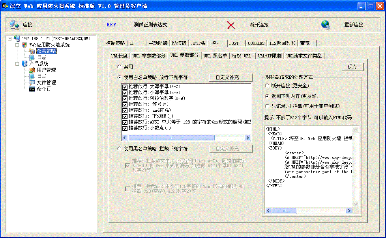Collapse the Web应用防火墙系统 tree node
Image resolution: width=386 pixels, height=238 pixels.
[x=17, y=45]
